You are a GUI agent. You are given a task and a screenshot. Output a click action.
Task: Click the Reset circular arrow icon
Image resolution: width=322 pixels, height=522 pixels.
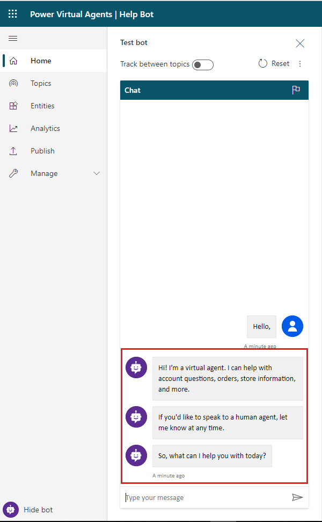pyautogui.click(x=263, y=64)
